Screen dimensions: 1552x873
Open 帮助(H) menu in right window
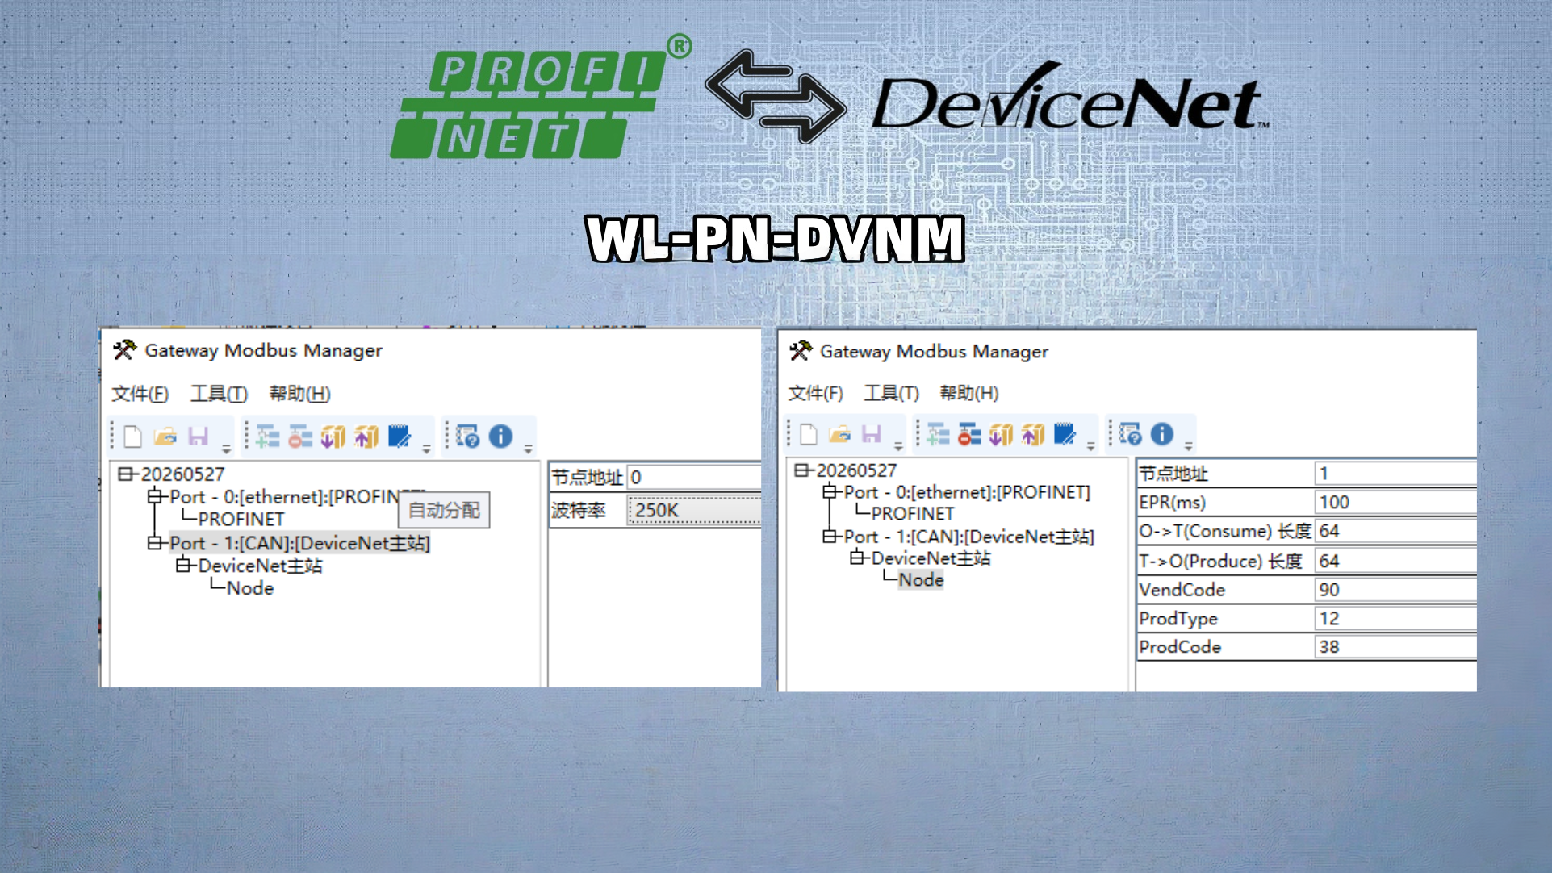[969, 393]
